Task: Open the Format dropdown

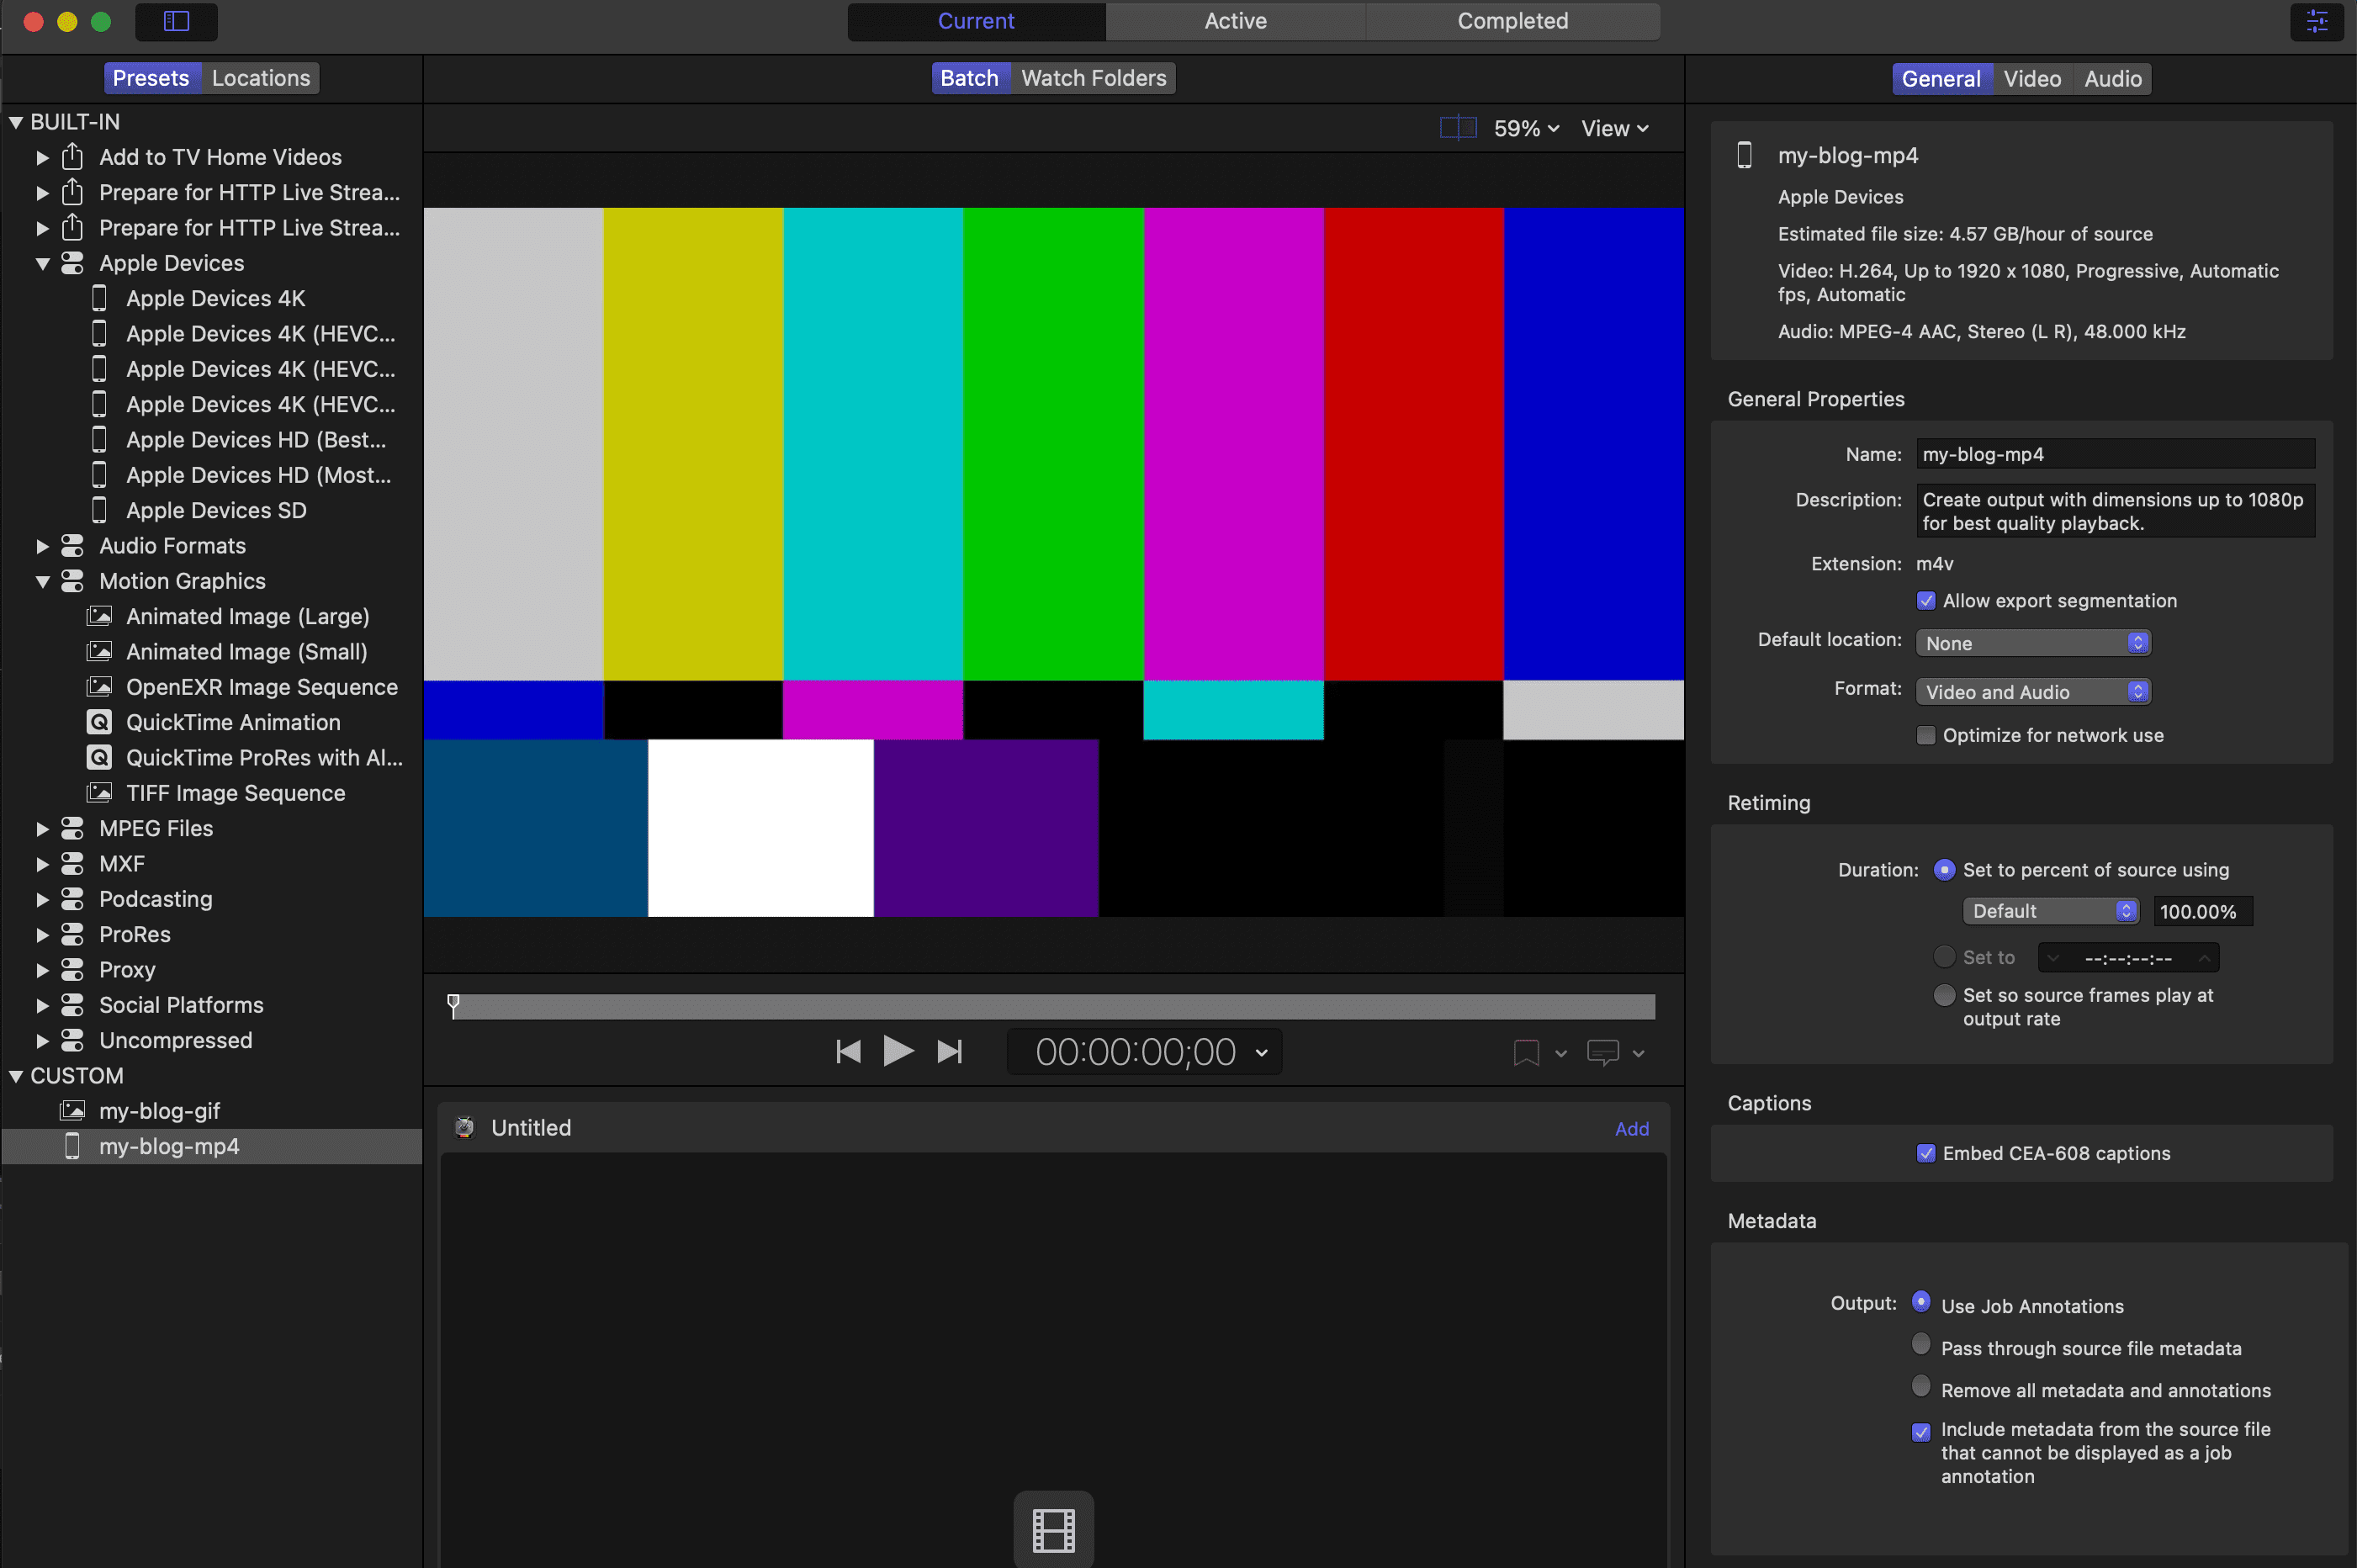Action: (2032, 692)
